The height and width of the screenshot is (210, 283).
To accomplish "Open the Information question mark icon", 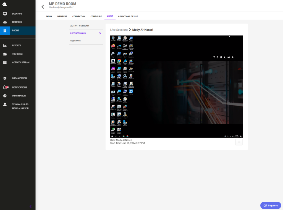I will (5, 96).
